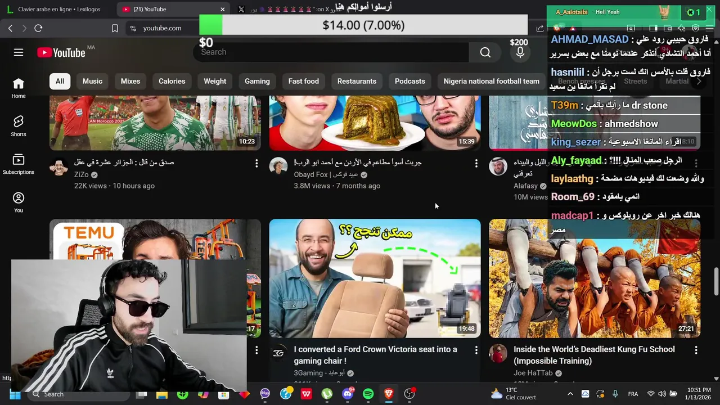
Task: Open the 3Gaming channel avatar
Action: coord(278,353)
